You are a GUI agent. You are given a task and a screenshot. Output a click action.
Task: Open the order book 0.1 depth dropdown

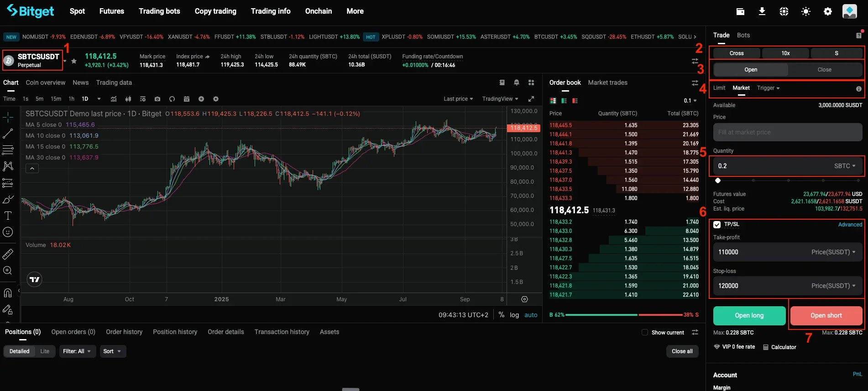[x=690, y=101]
